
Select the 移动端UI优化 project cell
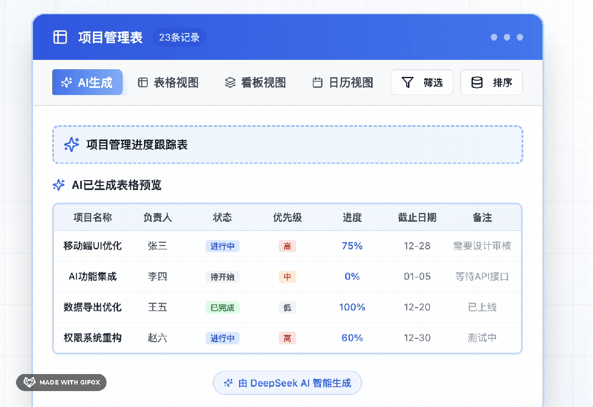(92, 246)
